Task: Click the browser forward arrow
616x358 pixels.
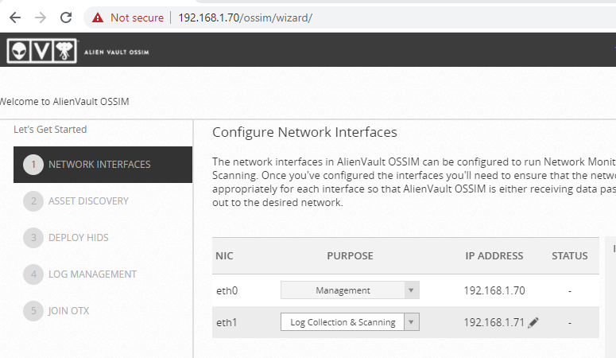Action: (x=41, y=18)
